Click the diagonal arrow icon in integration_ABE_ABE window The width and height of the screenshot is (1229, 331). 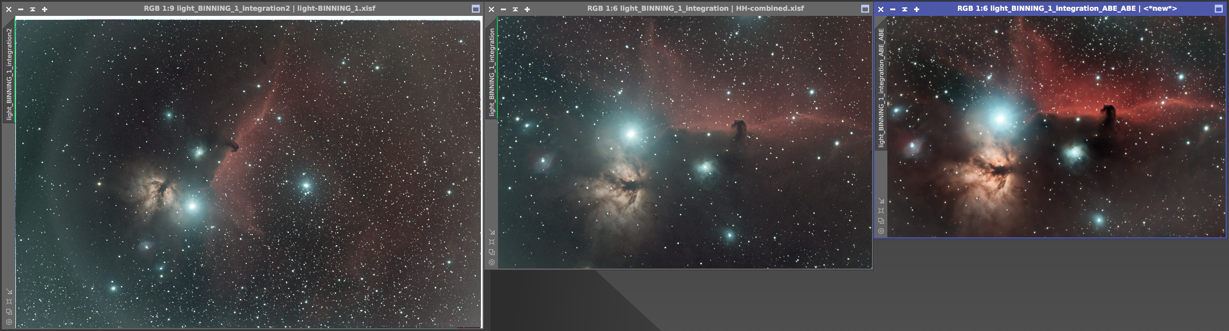tap(881, 200)
